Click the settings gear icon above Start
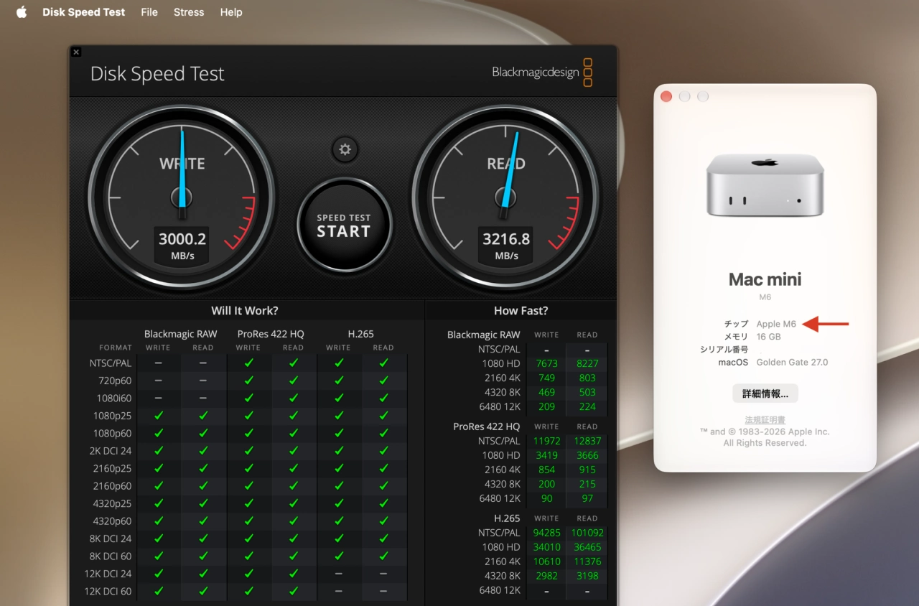The height and width of the screenshot is (606, 919). pyautogui.click(x=345, y=149)
